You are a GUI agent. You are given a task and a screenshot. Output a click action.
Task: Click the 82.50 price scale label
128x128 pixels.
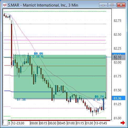(x=117, y=35)
